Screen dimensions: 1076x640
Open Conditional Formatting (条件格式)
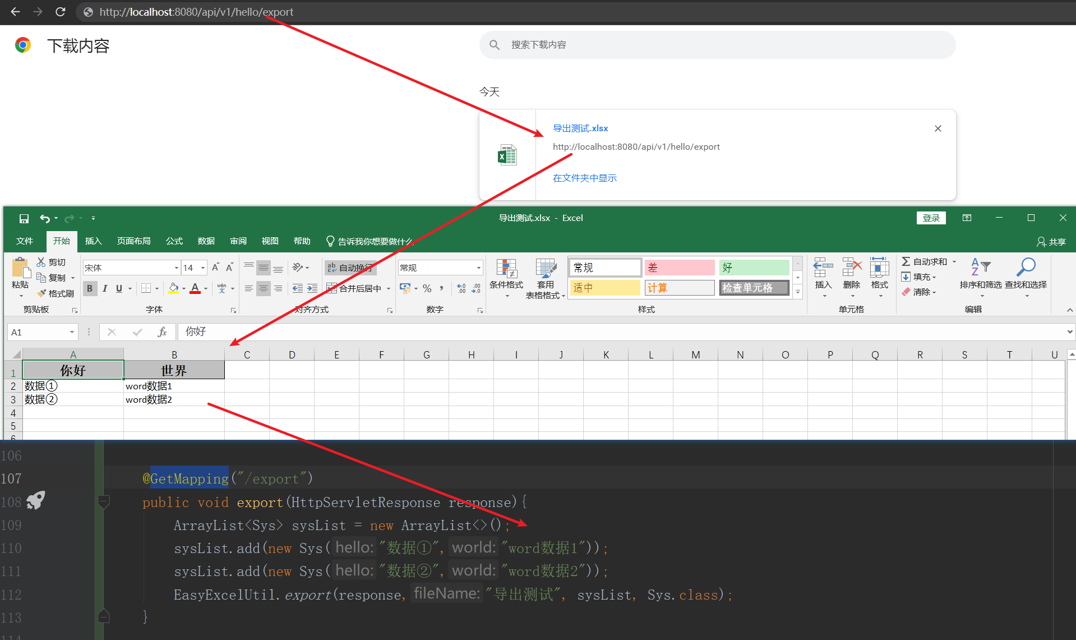tap(506, 274)
